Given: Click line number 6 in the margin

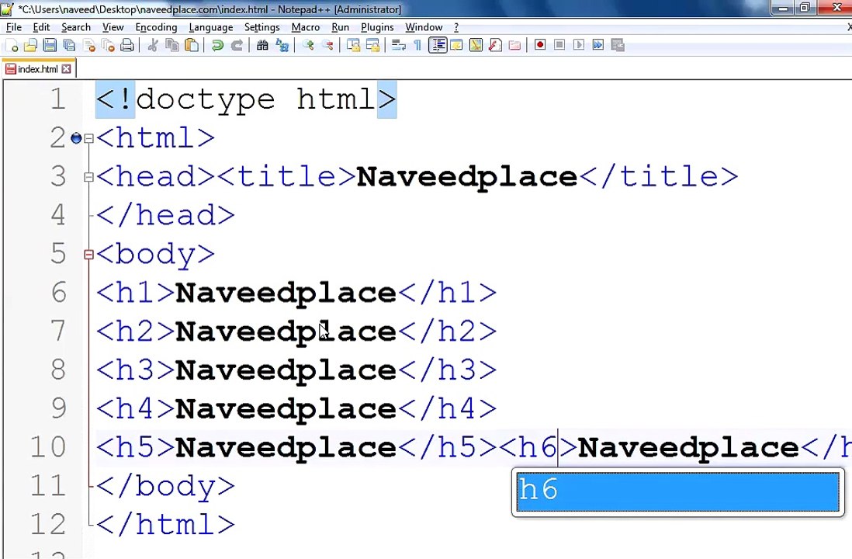Looking at the screenshot, I should (59, 293).
